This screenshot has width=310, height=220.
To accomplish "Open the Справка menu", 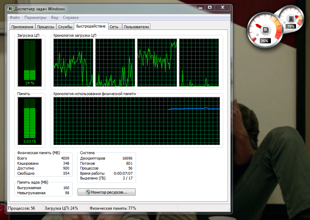I will 71,17.
